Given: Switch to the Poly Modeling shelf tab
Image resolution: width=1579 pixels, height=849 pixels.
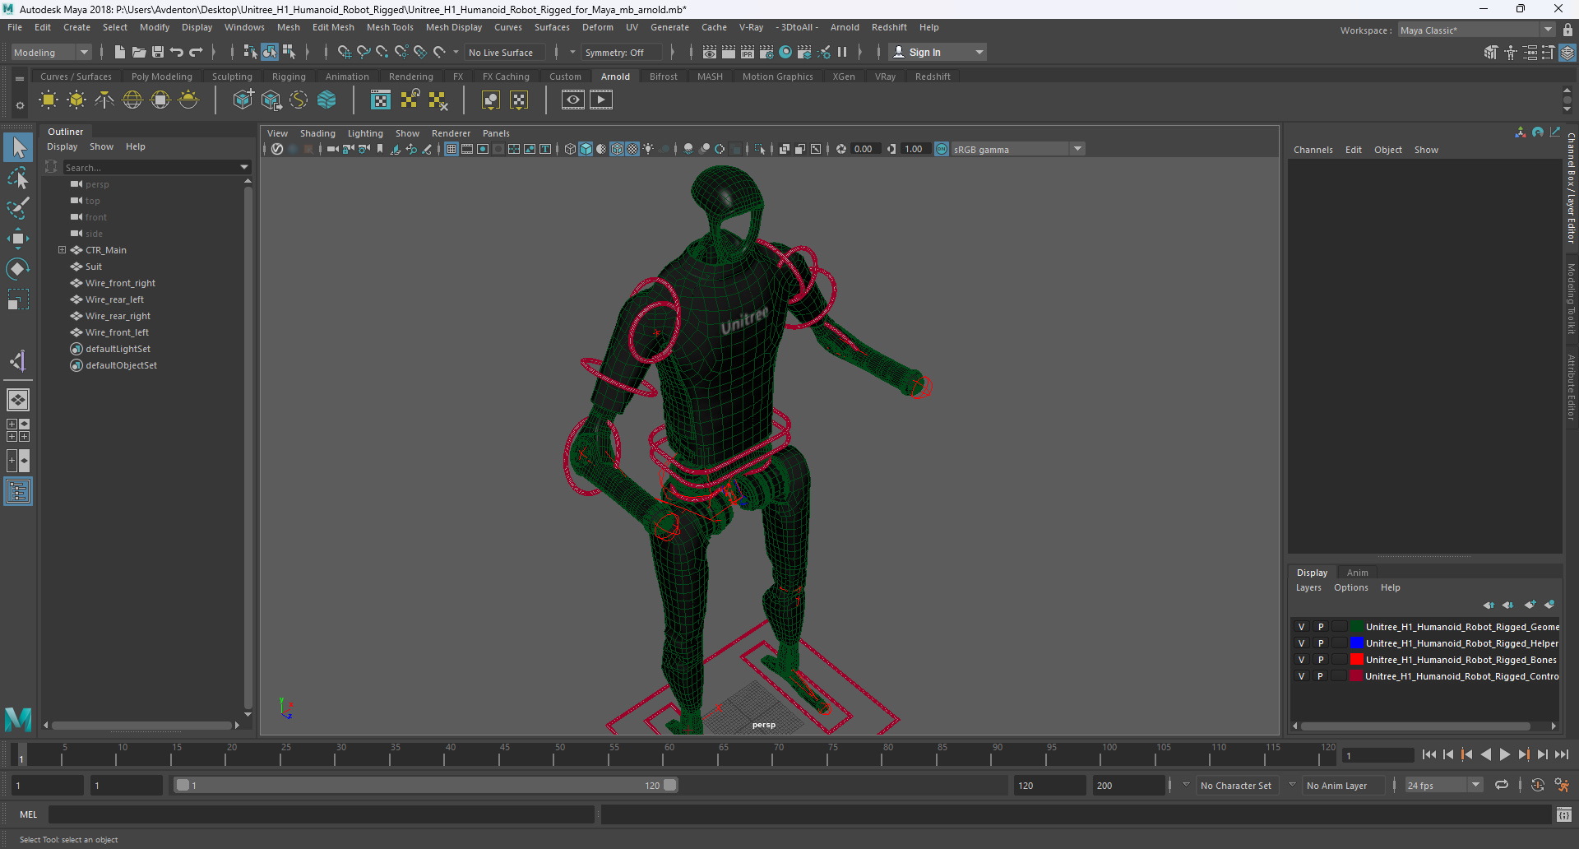Looking at the screenshot, I should 162,77.
